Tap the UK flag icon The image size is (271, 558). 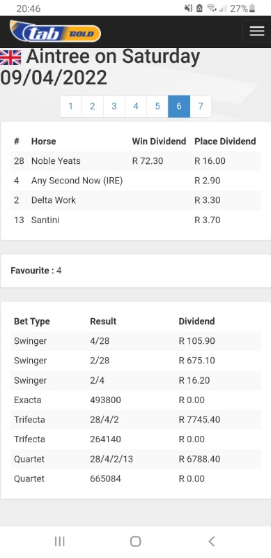point(10,57)
